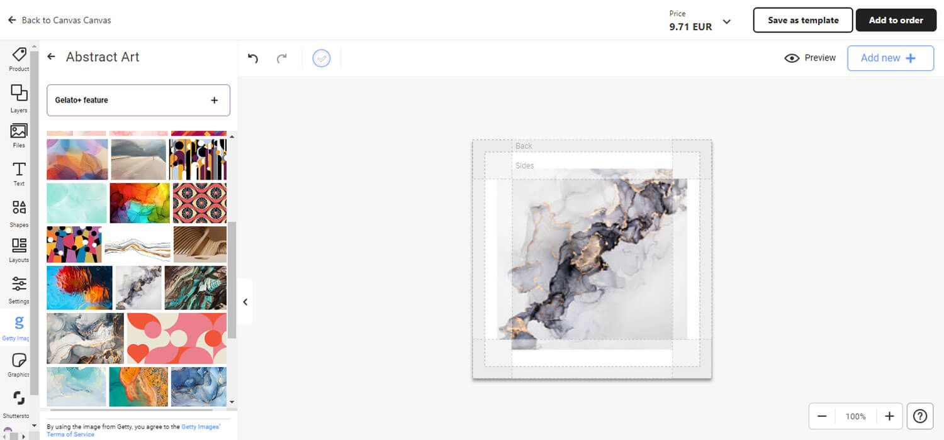Click the undo arrow
Screen dimensions: 944x440
(253, 58)
